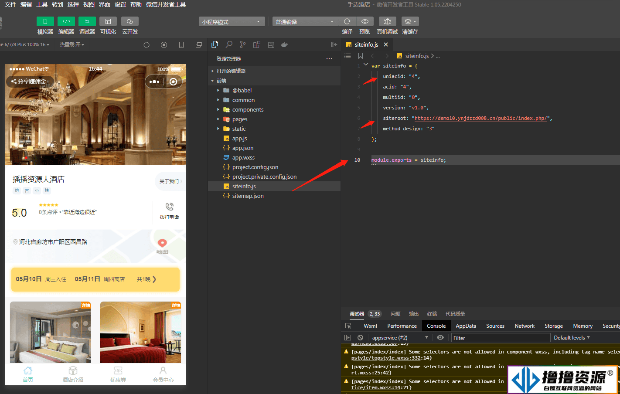Screen dimensions: 620x394
Task: Open project.config.json file
Action: point(274,167)
